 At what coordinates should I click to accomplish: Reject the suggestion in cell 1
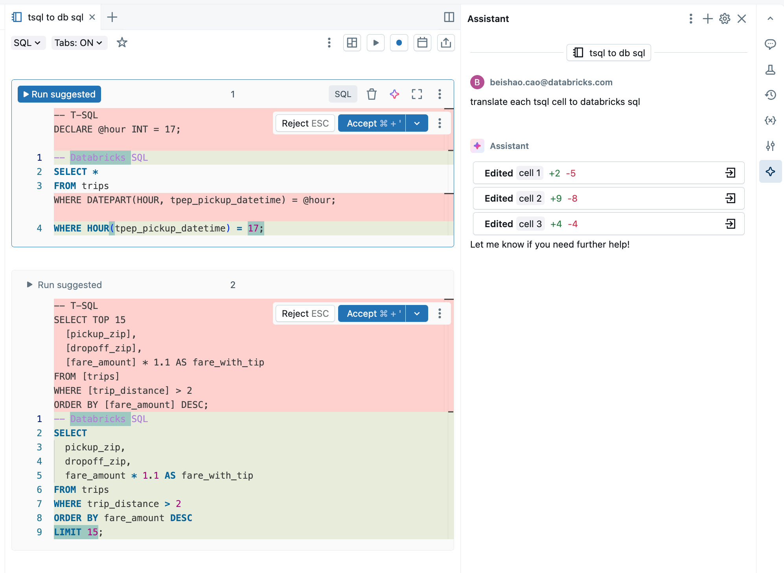305,123
